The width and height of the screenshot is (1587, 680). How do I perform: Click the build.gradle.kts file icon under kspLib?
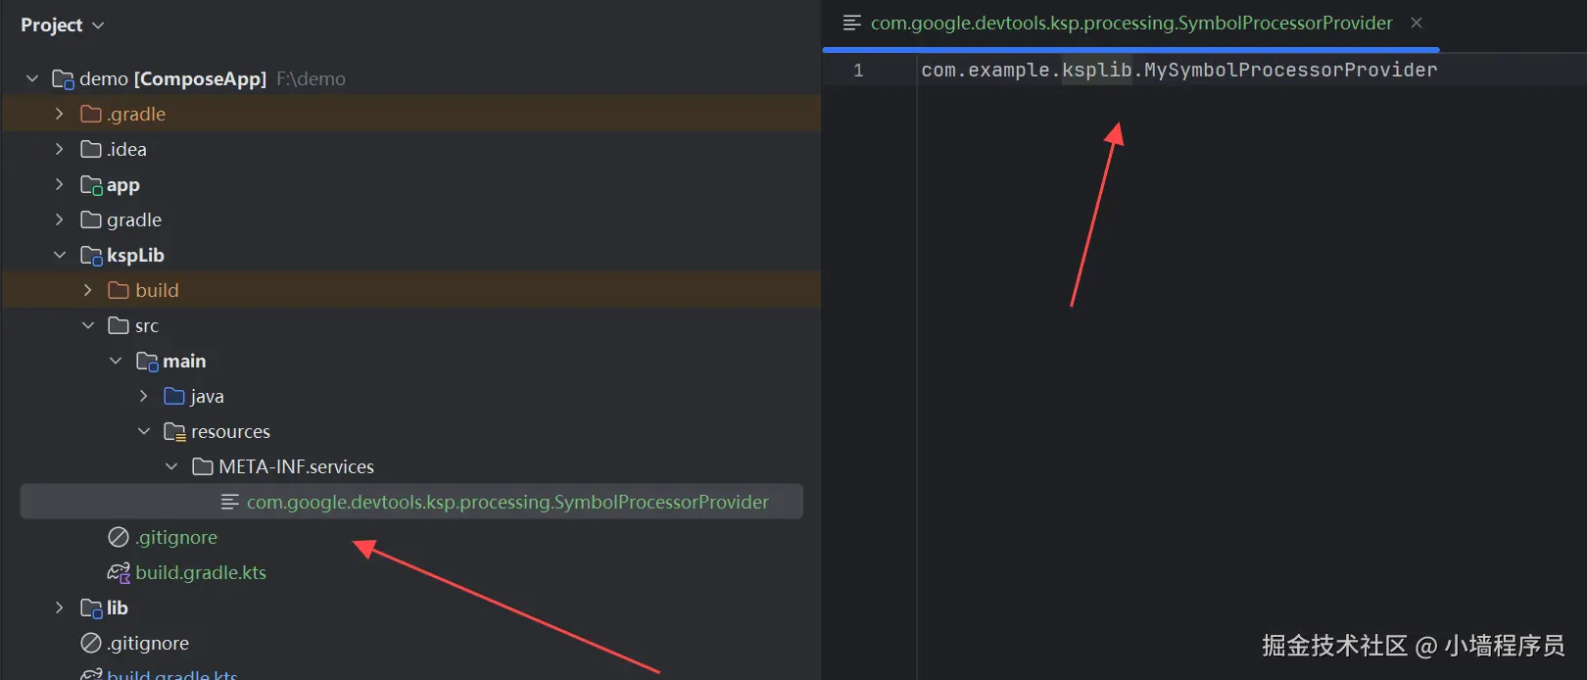point(119,573)
